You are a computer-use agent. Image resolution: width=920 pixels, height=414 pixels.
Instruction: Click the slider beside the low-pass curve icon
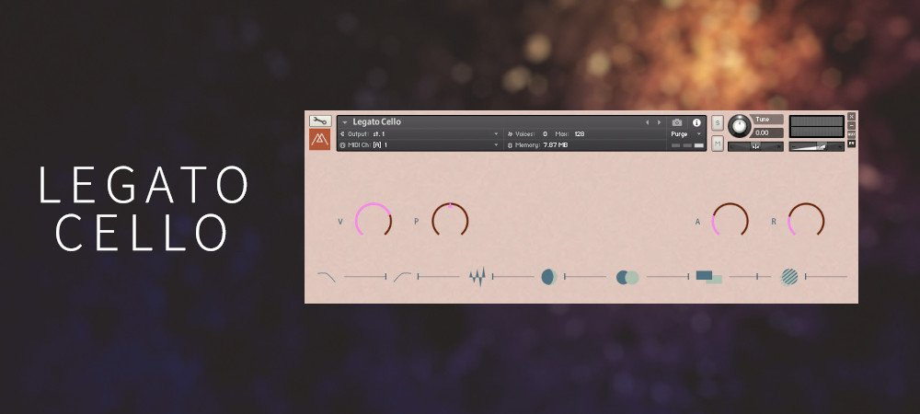point(365,276)
